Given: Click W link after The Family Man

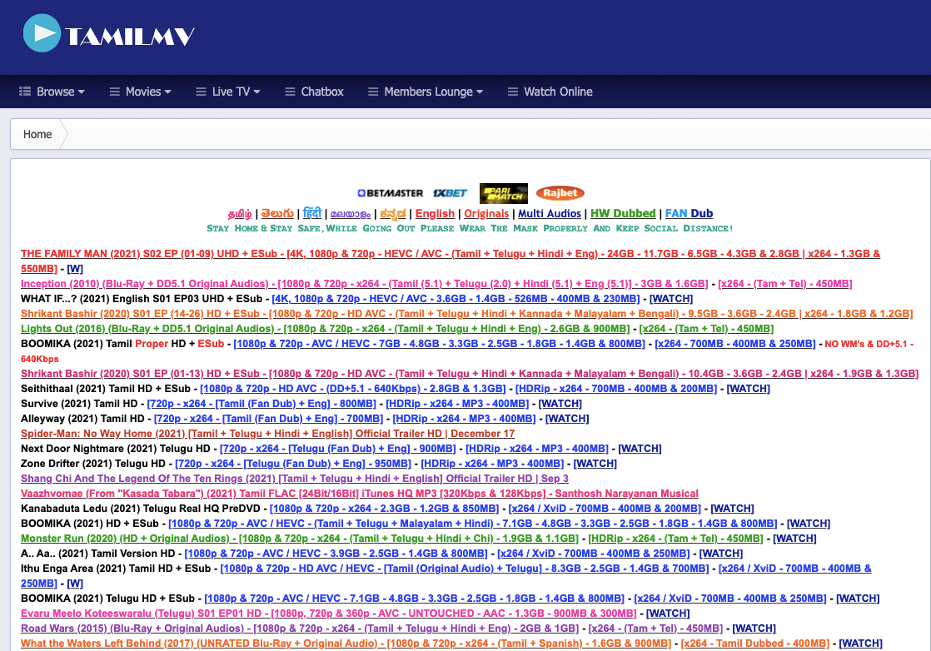Looking at the screenshot, I should click(75, 269).
